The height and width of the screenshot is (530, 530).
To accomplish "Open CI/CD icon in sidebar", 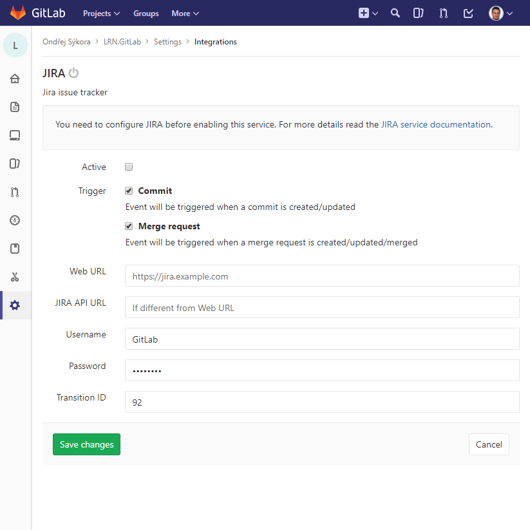I will 15,220.
